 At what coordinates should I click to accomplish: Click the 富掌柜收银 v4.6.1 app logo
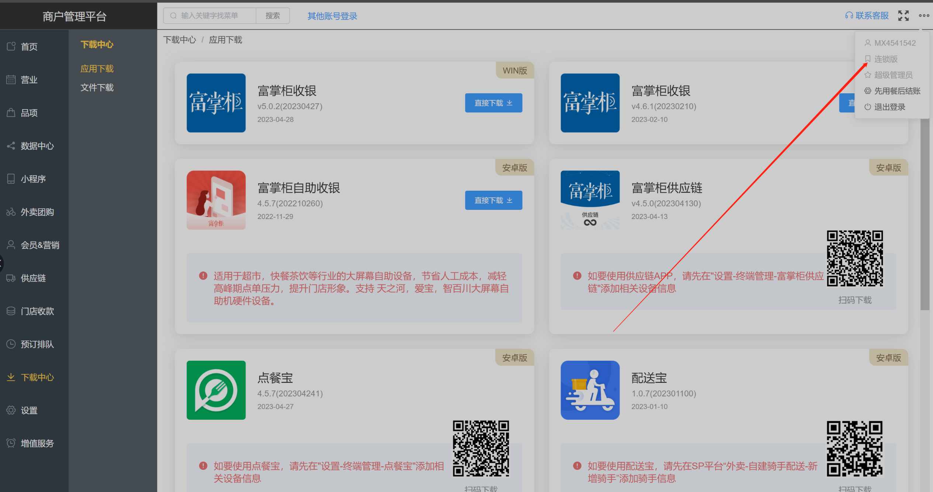click(x=590, y=103)
